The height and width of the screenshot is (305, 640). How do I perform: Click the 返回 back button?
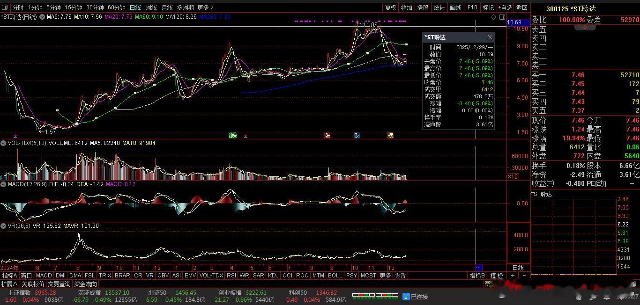coord(521,7)
